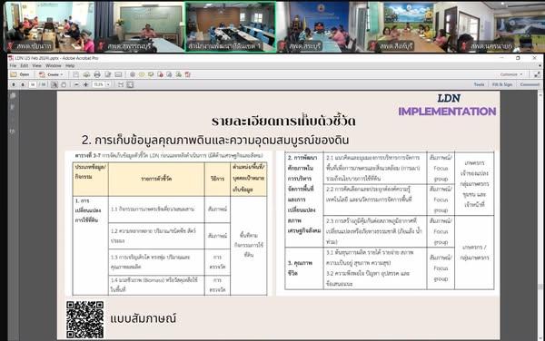Click the LDN IMPLEMENTATION heading text
This screenshot has width=545, height=341.
[447, 105]
